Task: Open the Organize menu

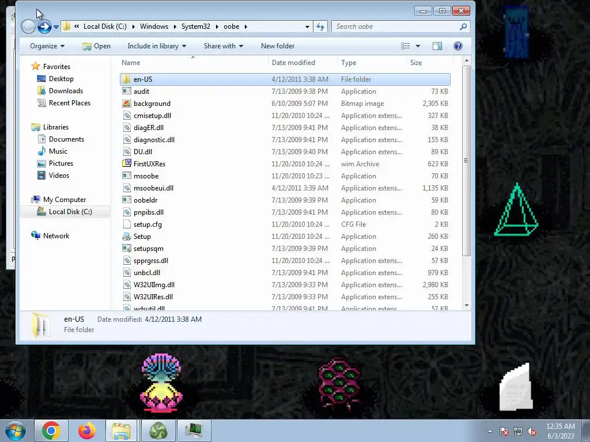Action: pos(47,46)
